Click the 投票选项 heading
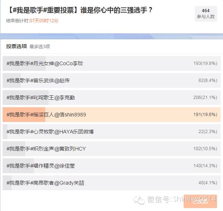This screenshot has height=211, width=223. (x=16, y=46)
